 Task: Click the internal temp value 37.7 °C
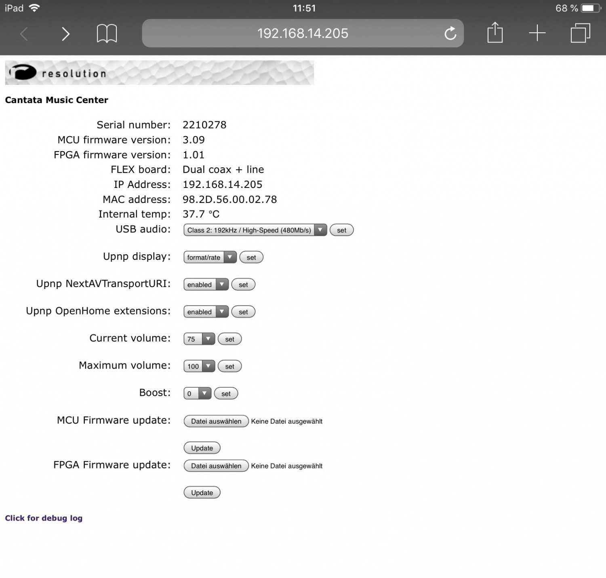201,214
